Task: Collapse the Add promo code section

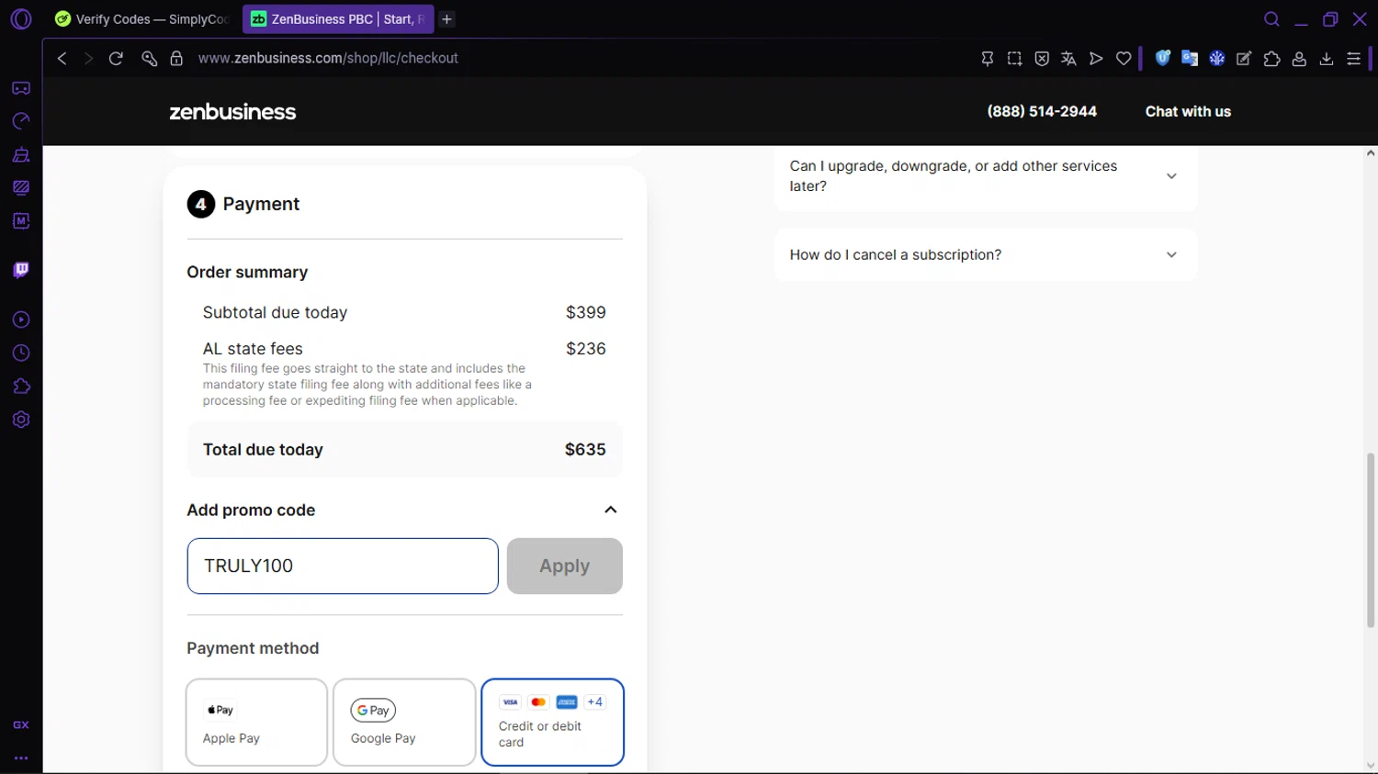Action: click(611, 510)
